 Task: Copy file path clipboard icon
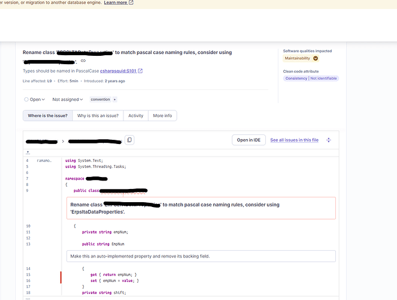(129, 140)
